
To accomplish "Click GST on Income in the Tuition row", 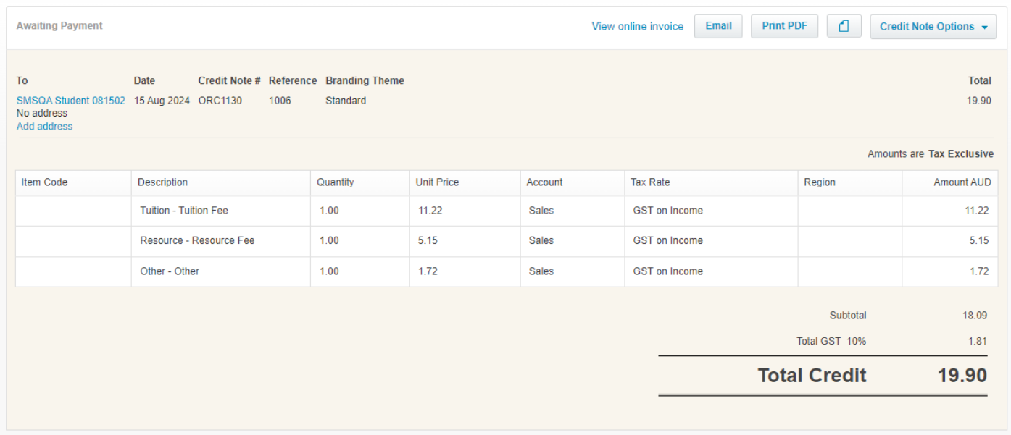I will (x=667, y=211).
